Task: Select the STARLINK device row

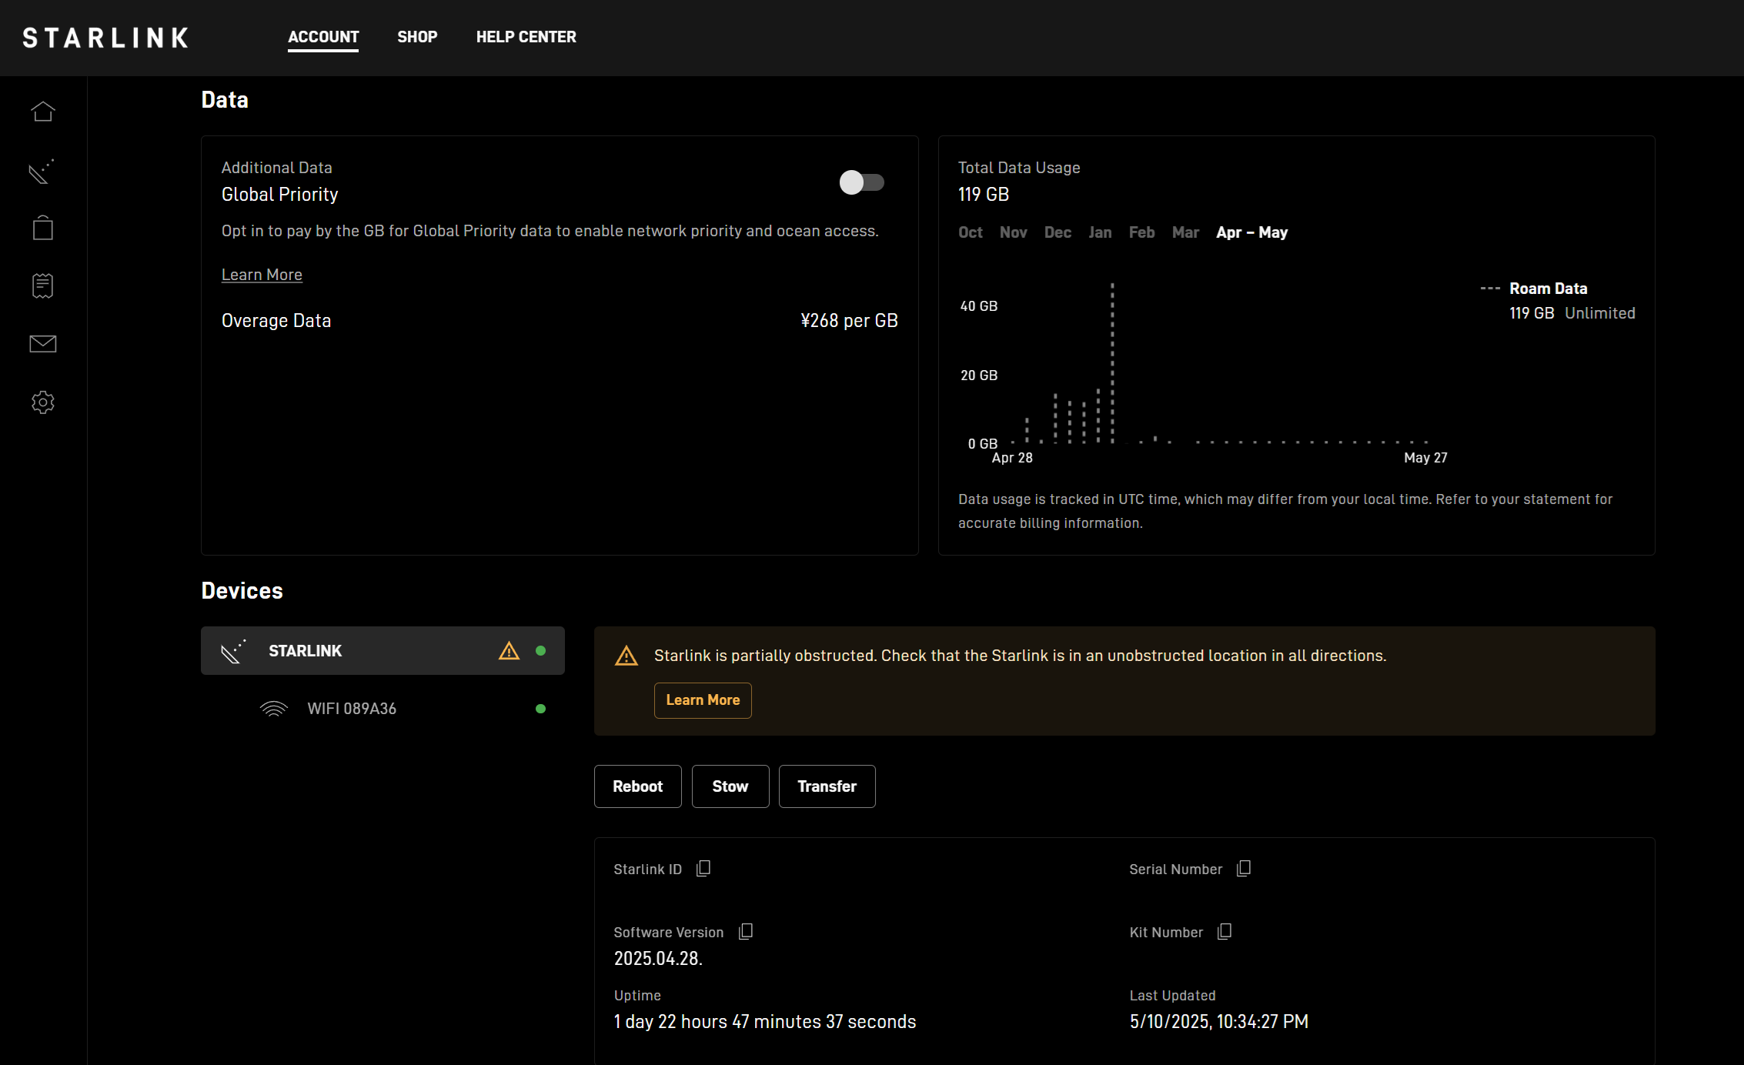Action: tap(383, 651)
